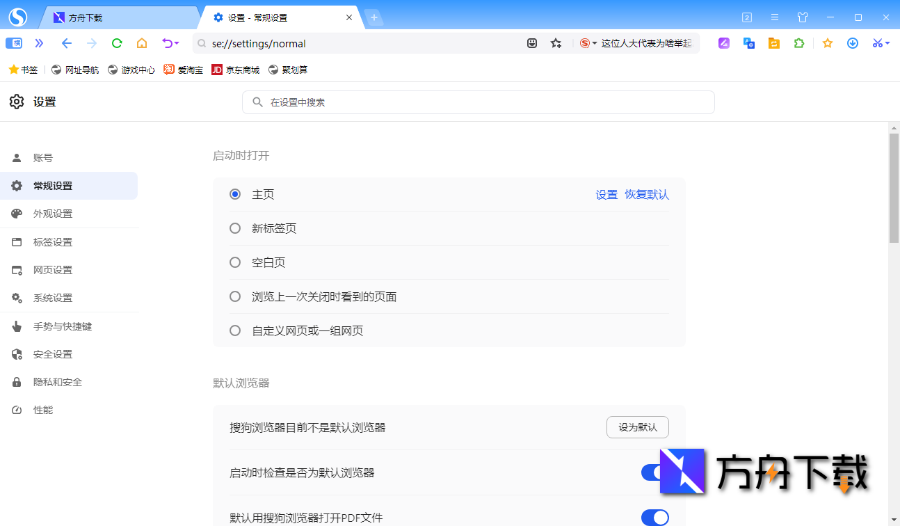Expand the reopen closed tabs dropdown arrow
900x526 pixels.
[176, 43]
